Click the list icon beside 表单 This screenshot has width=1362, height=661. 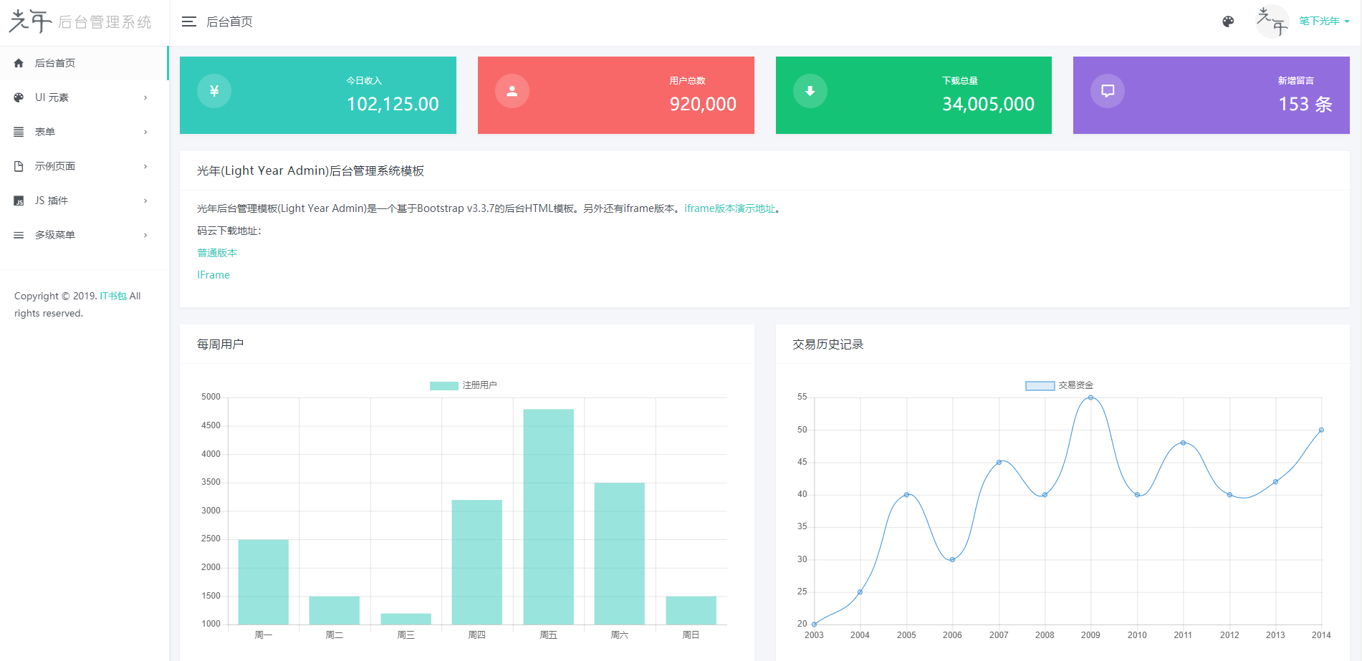[19, 132]
